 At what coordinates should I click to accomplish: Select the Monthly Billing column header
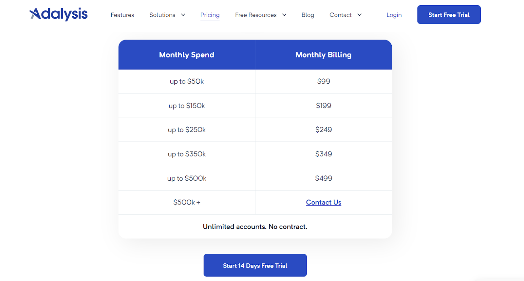(x=324, y=55)
